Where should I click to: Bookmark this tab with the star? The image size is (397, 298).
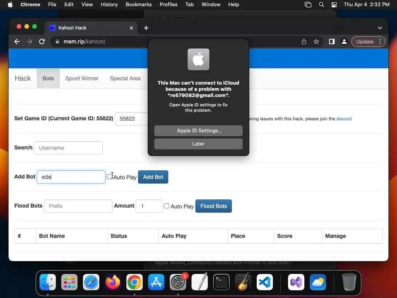click(316, 42)
